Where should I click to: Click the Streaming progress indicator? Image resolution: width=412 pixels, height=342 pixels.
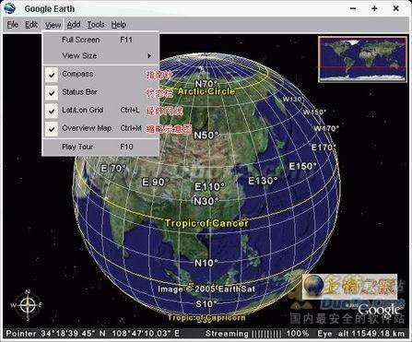pos(243,334)
